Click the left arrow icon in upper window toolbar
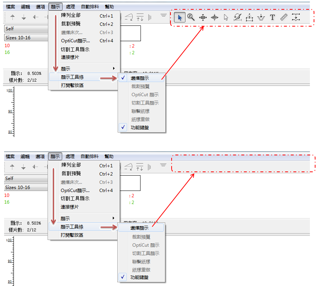Viewport: 320px width, 286px height. 36,17
